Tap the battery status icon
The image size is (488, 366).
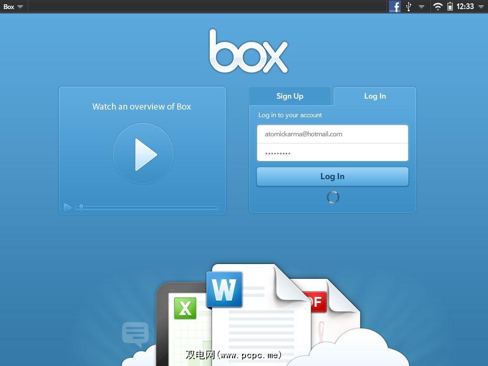[x=450, y=7]
